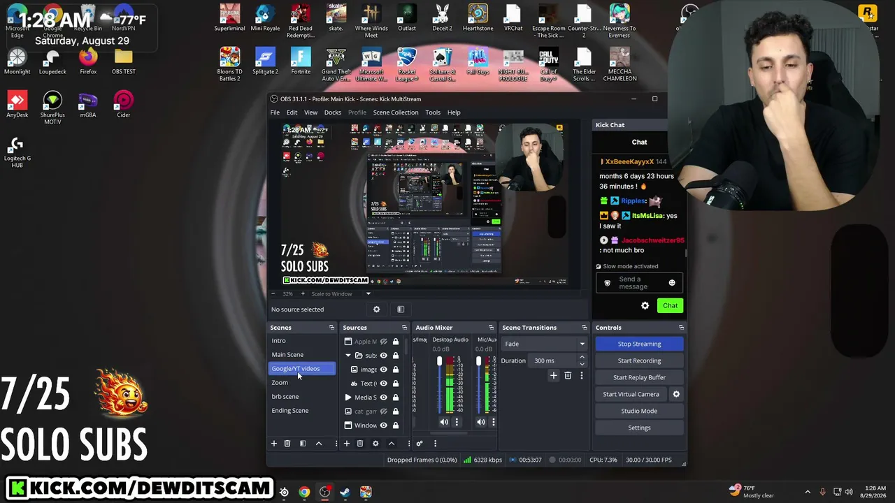Image resolution: width=895 pixels, height=503 pixels.
Task: Remove the selected scene with the trash icon
Action: tap(287, 444)
